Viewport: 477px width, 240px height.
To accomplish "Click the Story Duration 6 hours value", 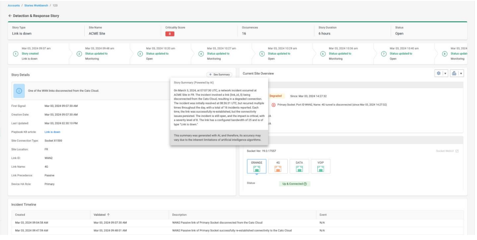I will pyautogui.click(x=325, y=34).
